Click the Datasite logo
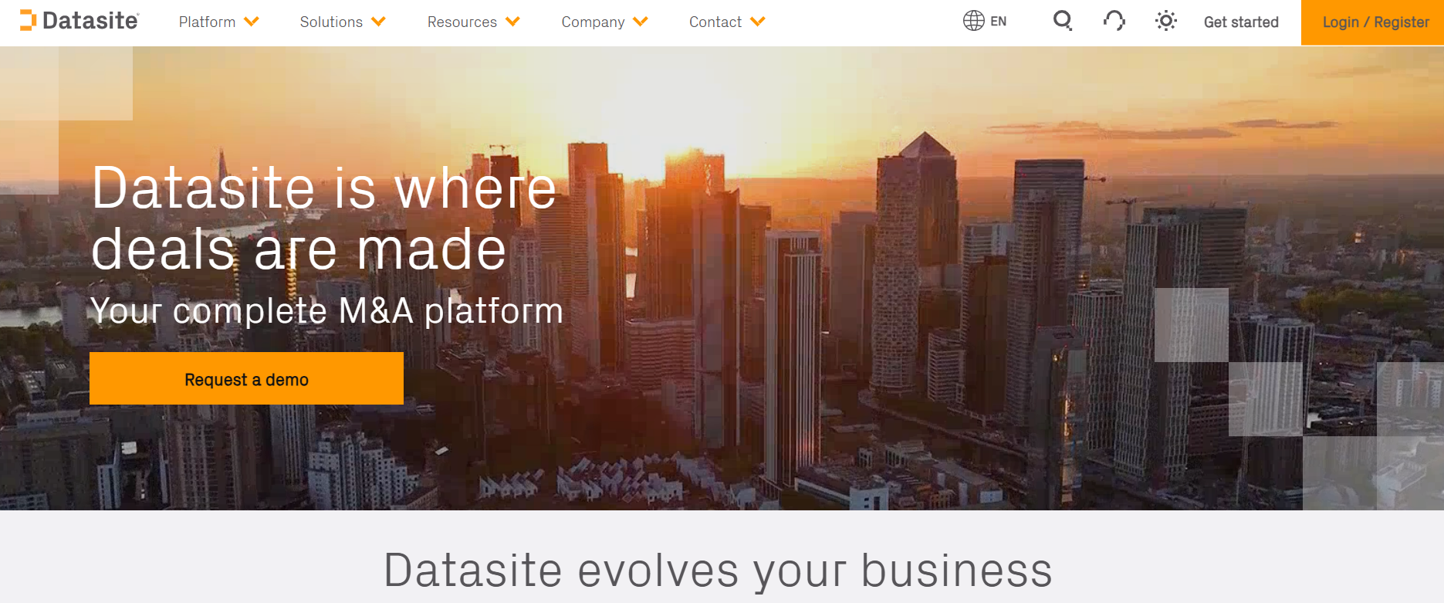Viewport: 1444px width, 603px height. pos(79,21)
